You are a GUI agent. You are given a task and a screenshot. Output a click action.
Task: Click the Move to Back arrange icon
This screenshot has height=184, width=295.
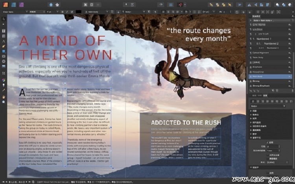211,5
